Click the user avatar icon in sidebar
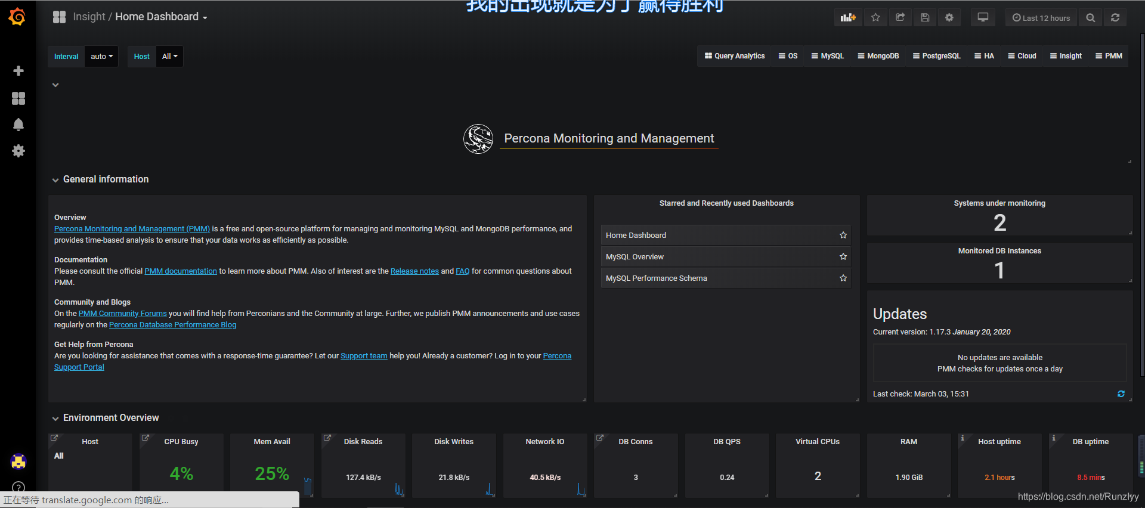Image resolution: width=1145 pixels, height=508 pixels. (18, 461)
